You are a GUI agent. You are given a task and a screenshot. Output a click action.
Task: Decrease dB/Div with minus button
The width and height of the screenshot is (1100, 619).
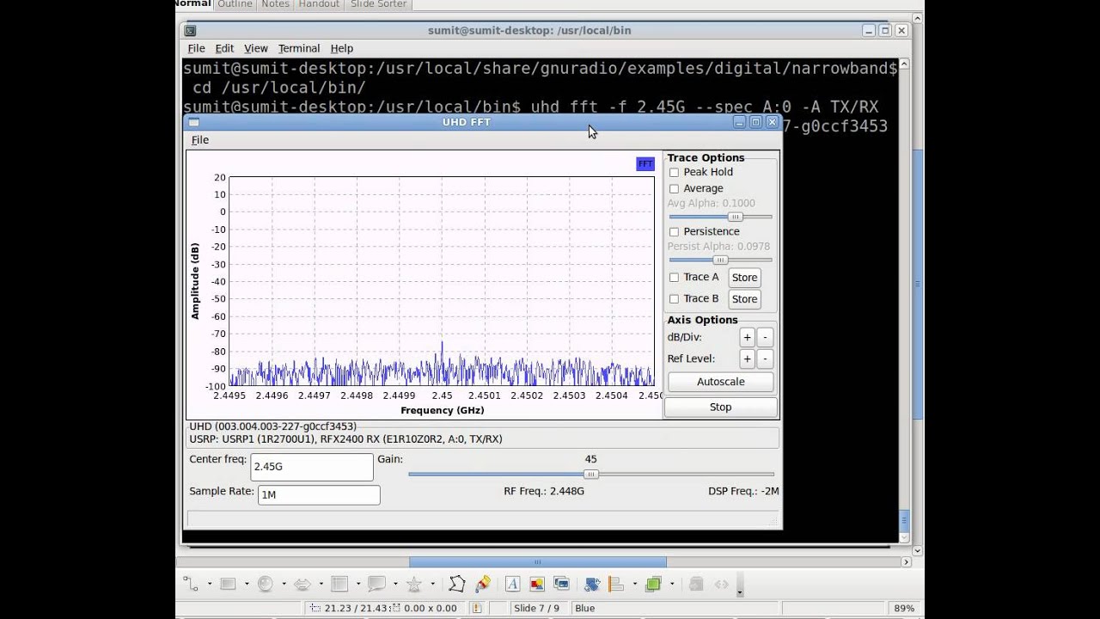point(765,337)
